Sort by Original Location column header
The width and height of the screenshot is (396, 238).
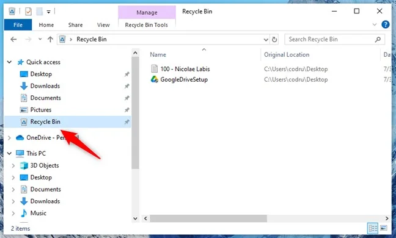[287, 55]
